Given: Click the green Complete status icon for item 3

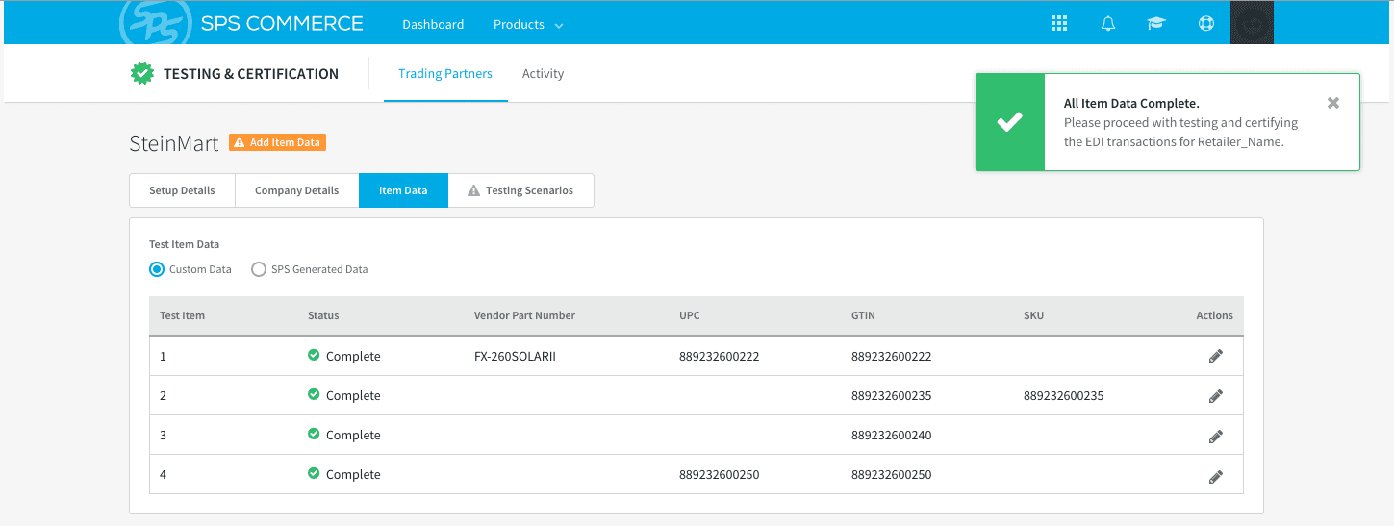Looking at the screenshot, I should [314, 434].
